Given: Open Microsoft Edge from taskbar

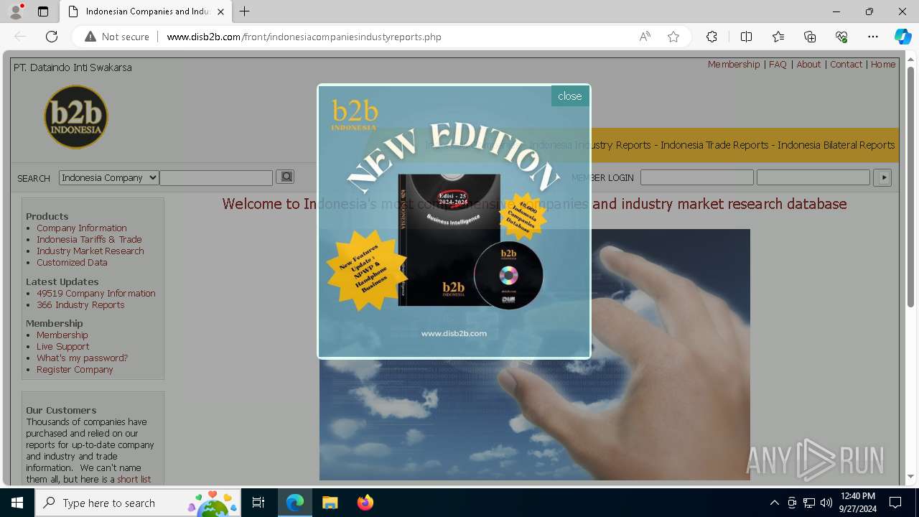Looking at the screenshot, I should click(x=295, y=503).
